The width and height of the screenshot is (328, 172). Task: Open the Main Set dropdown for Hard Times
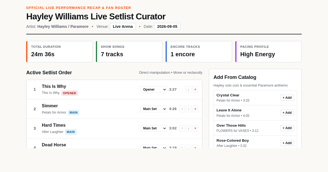154,128
